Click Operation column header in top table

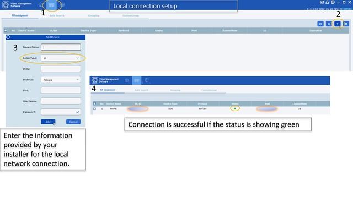pyautogui.click(x=315, y=31)
